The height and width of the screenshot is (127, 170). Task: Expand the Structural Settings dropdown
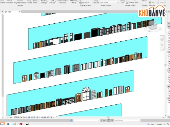tap(44, 2)
